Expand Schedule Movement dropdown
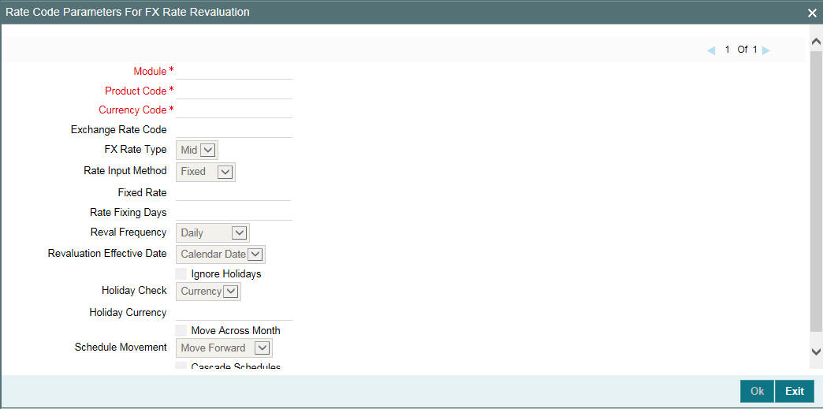The width and height of the screenshot is (823, 409). (224, 348)
